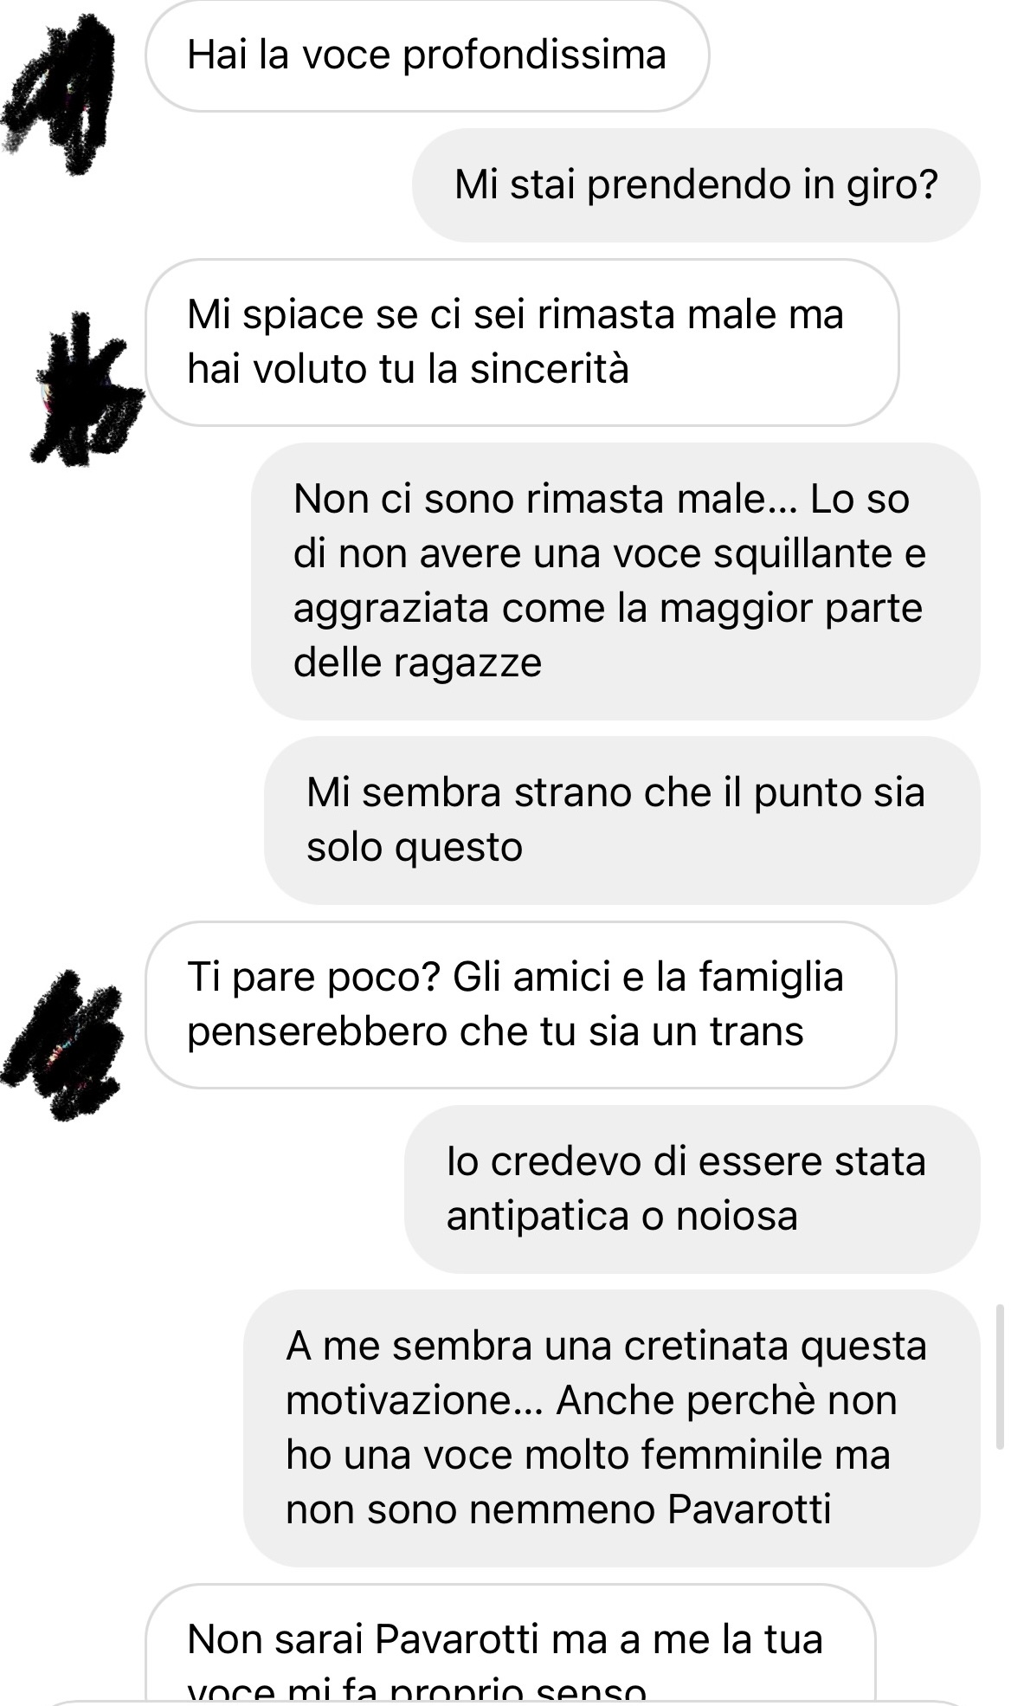Tap 'voce mi fa proprio senso' partially visible line
Image resolution: width=1011 pixels, height=1706 pixels.
416,1691
